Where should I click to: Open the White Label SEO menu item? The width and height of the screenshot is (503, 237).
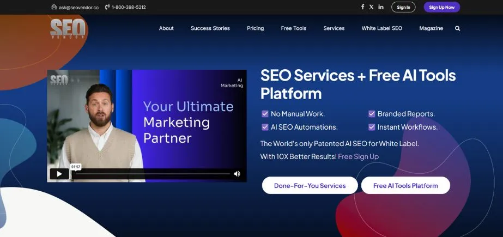pos(381,28)
